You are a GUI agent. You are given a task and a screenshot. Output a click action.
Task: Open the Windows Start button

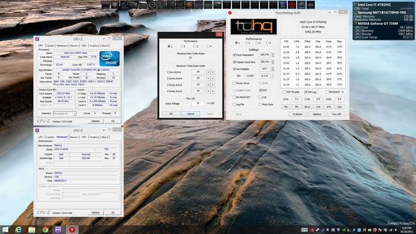5,229
